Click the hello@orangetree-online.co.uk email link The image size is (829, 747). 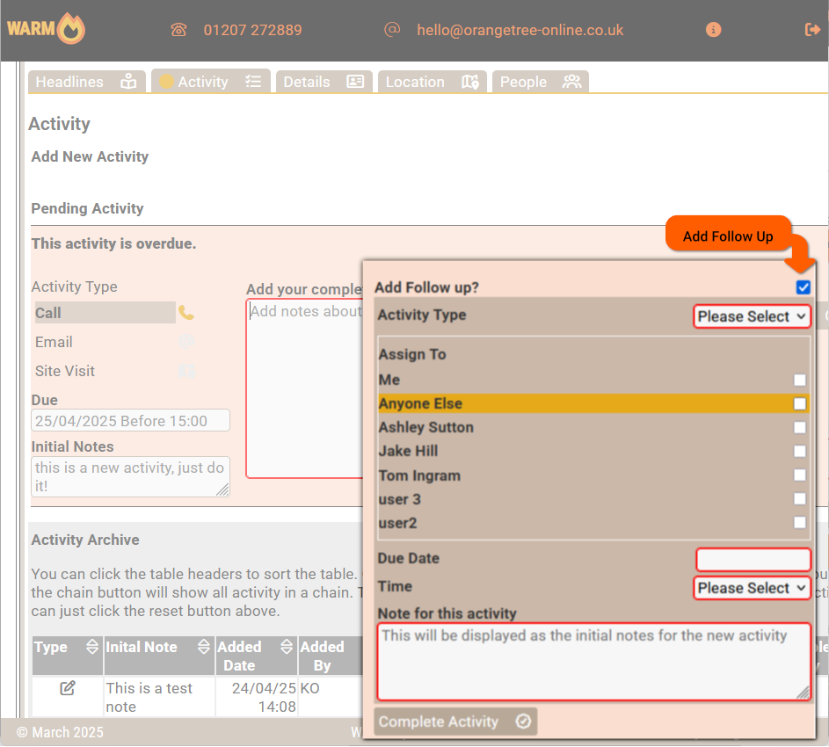(520, 30)
